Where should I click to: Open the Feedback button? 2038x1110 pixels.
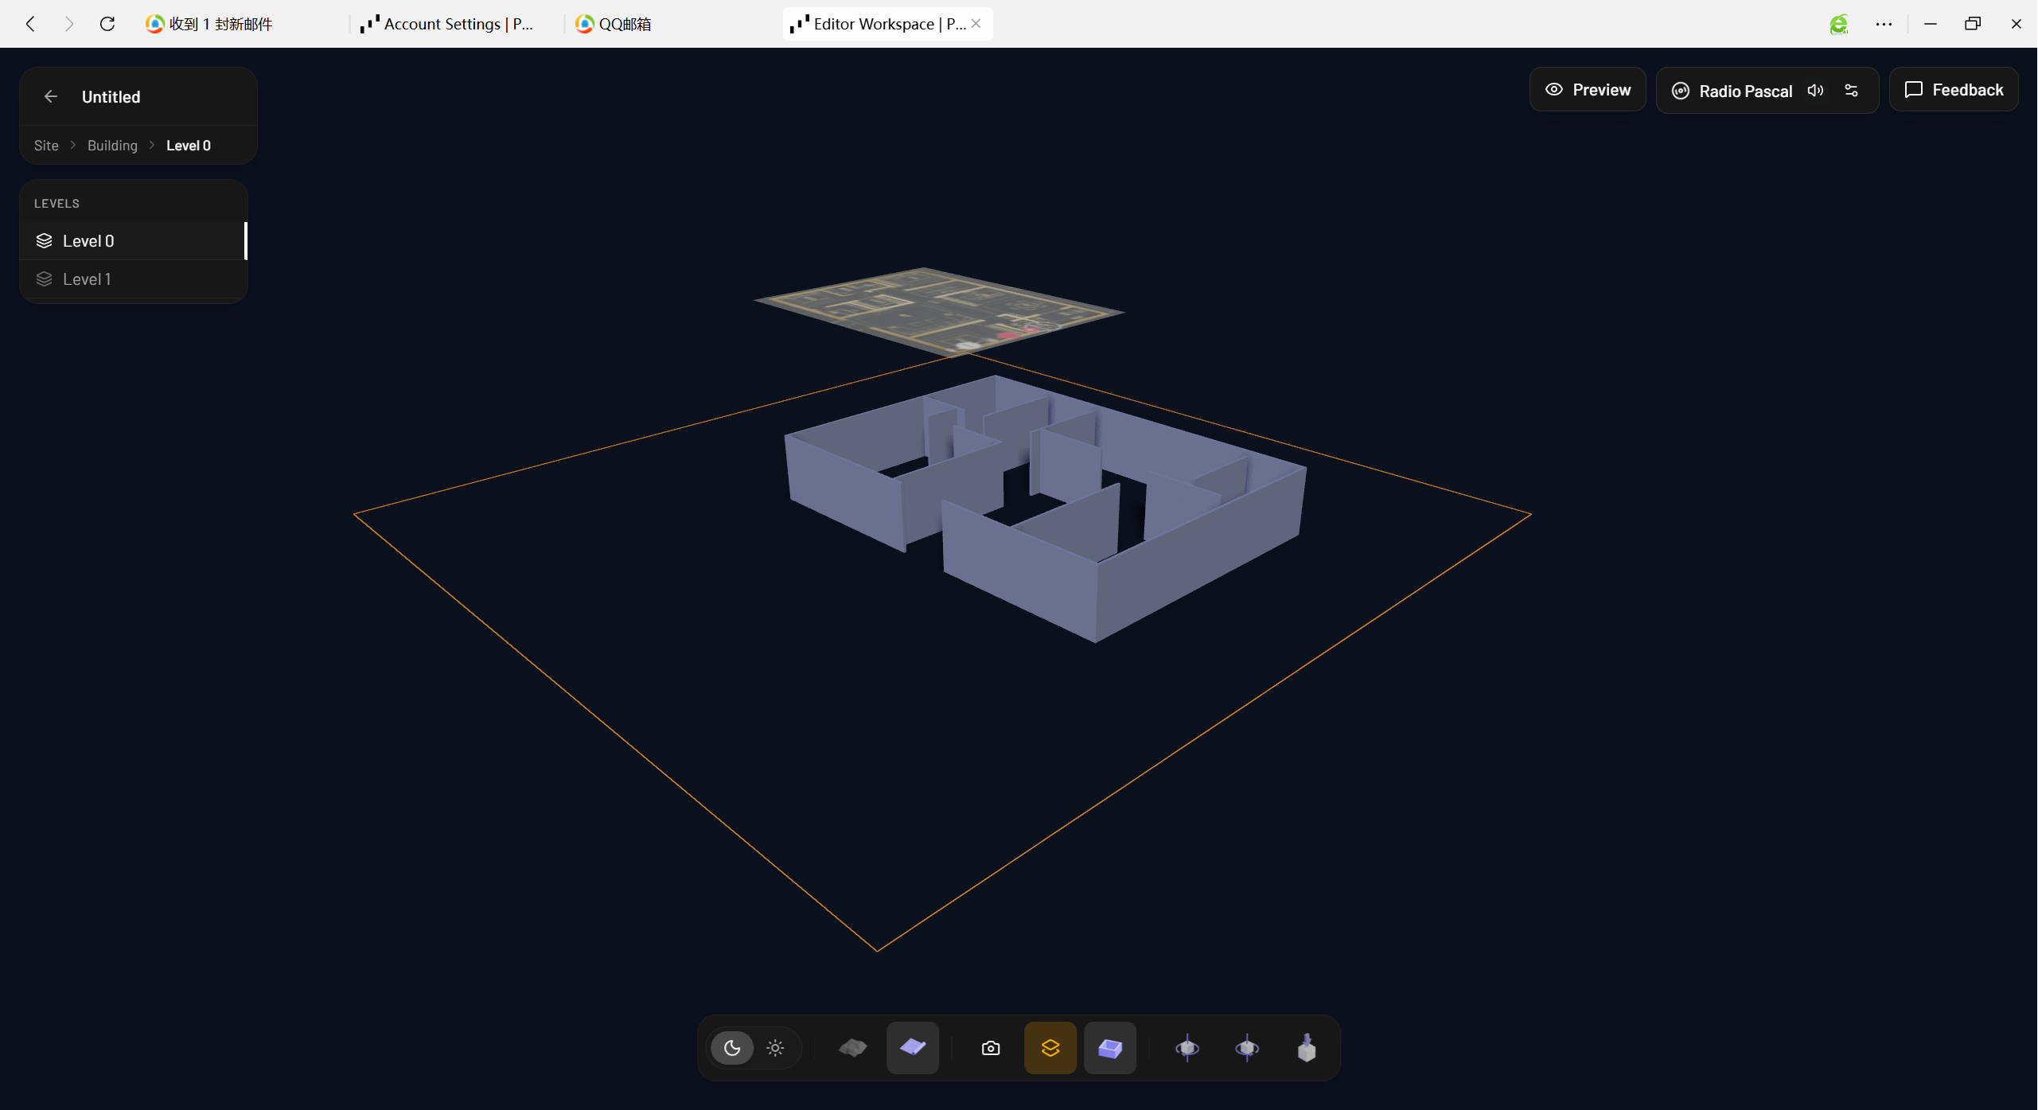point(1954,90)
